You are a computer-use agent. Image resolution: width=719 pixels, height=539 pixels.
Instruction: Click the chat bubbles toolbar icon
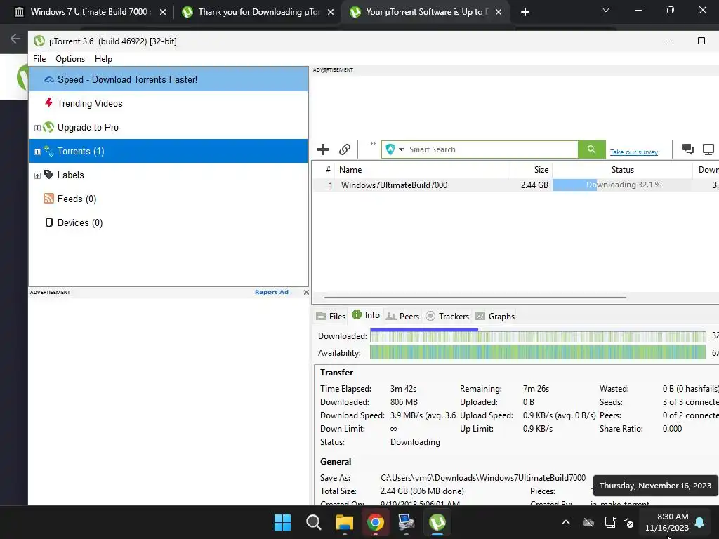(687, 149)
